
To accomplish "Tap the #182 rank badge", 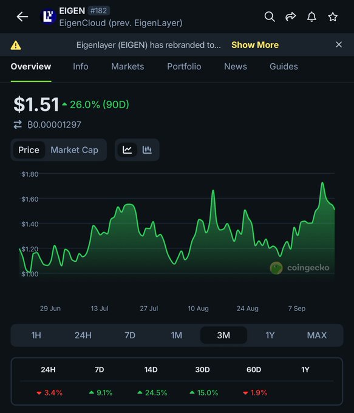I will point(98,10).
